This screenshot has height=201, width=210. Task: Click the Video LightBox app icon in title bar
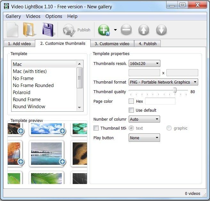click(6, 6)
